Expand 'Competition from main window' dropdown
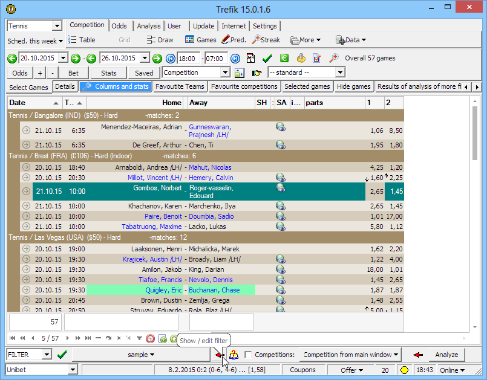The height and width of the screenshot is (380, 487). [351, 355]
